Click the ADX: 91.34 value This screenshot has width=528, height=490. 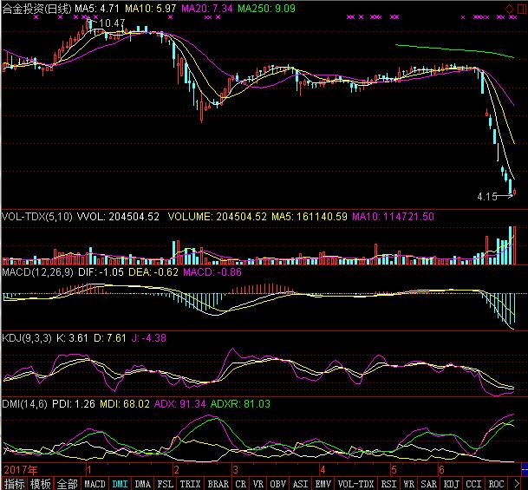pyautogui.click(x=179, y=404)
